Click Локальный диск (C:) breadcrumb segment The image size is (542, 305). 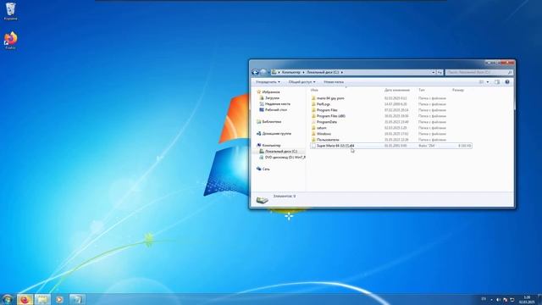pos(323,72)
